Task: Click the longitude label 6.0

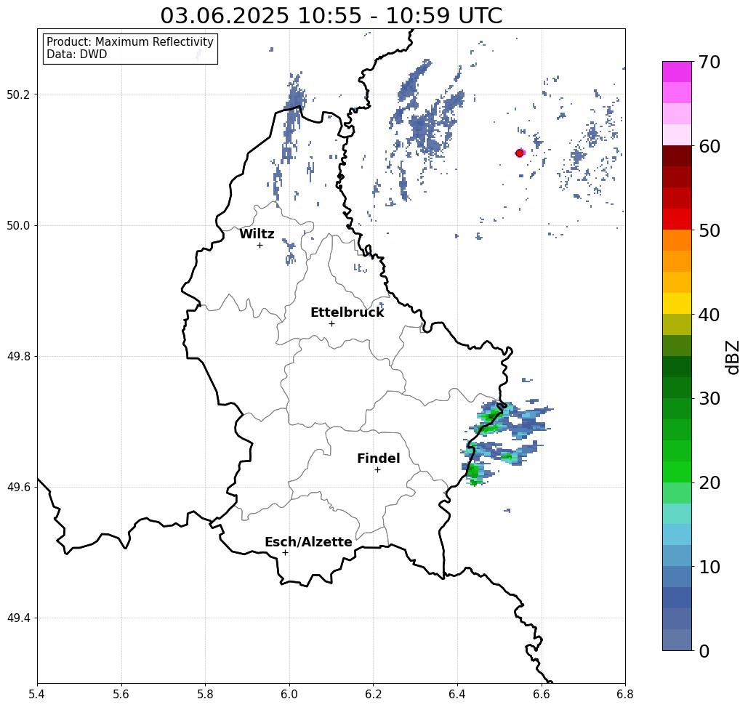Action: (289, 694)
